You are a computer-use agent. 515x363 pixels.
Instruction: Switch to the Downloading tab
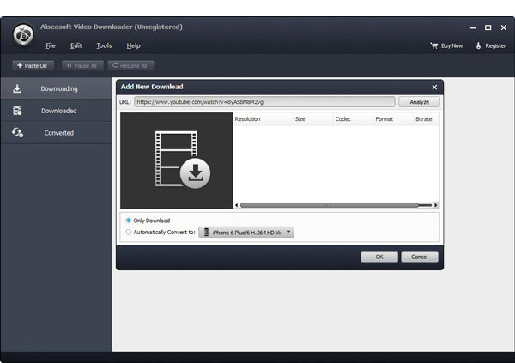point(56,88)
